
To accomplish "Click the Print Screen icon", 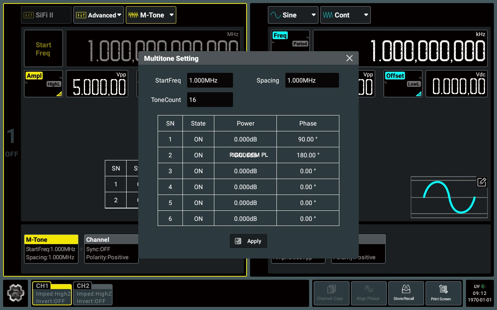I will 443,293.
